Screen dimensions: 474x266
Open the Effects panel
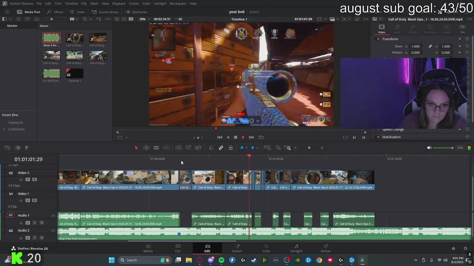click(55, 12)
